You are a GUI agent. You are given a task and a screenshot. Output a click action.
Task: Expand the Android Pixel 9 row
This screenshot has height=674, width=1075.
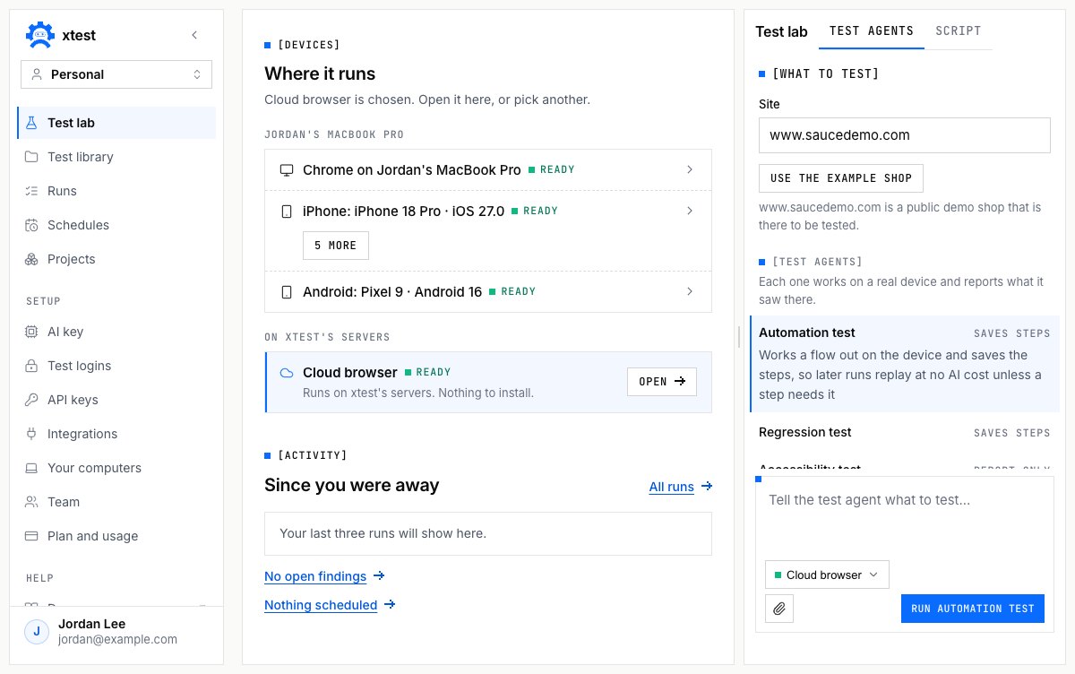click(488, 291)
